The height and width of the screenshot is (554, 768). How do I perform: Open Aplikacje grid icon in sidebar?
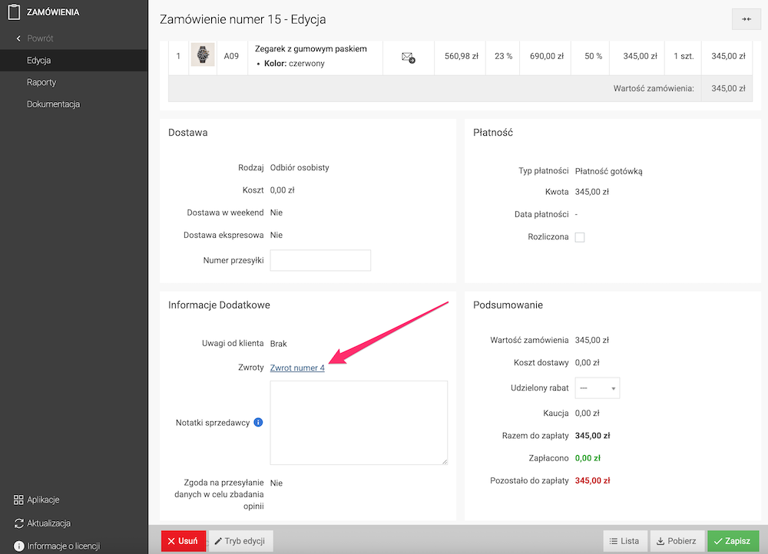pos(18,500)
